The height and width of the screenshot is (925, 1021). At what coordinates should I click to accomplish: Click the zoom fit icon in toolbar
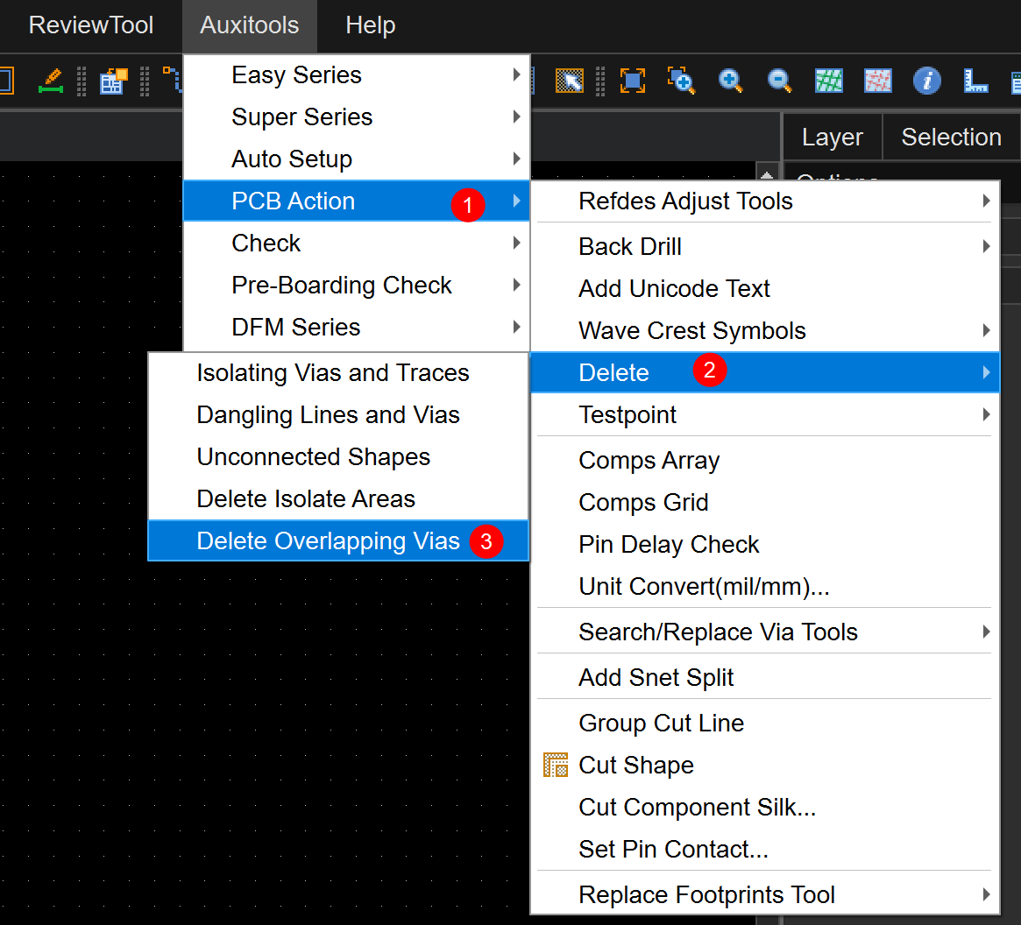(x=632, y=81)
